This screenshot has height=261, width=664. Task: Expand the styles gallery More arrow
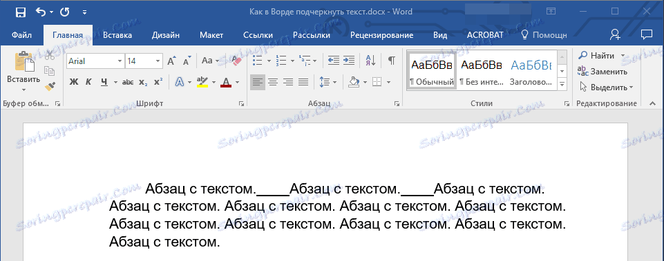point(562,85)
